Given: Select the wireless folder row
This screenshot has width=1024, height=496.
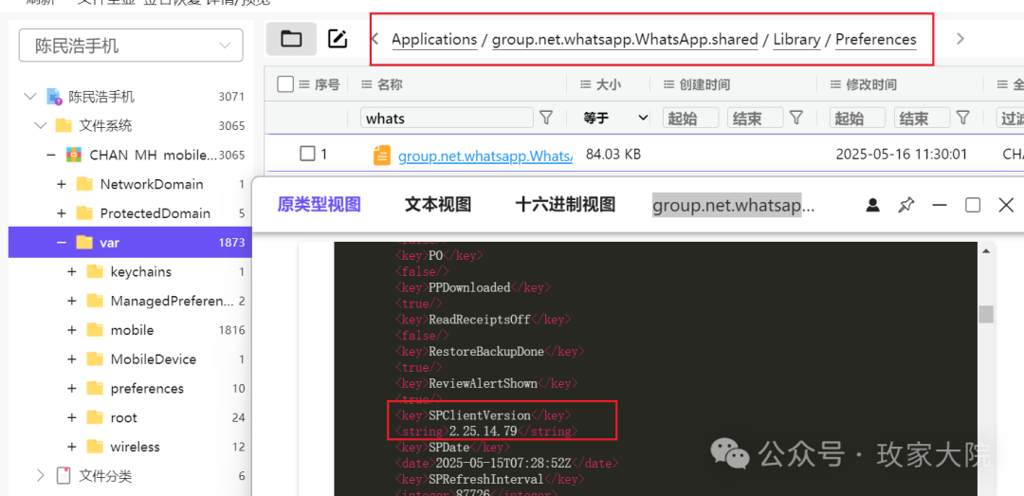Looking at the screenshot, I should pos(130,447).
